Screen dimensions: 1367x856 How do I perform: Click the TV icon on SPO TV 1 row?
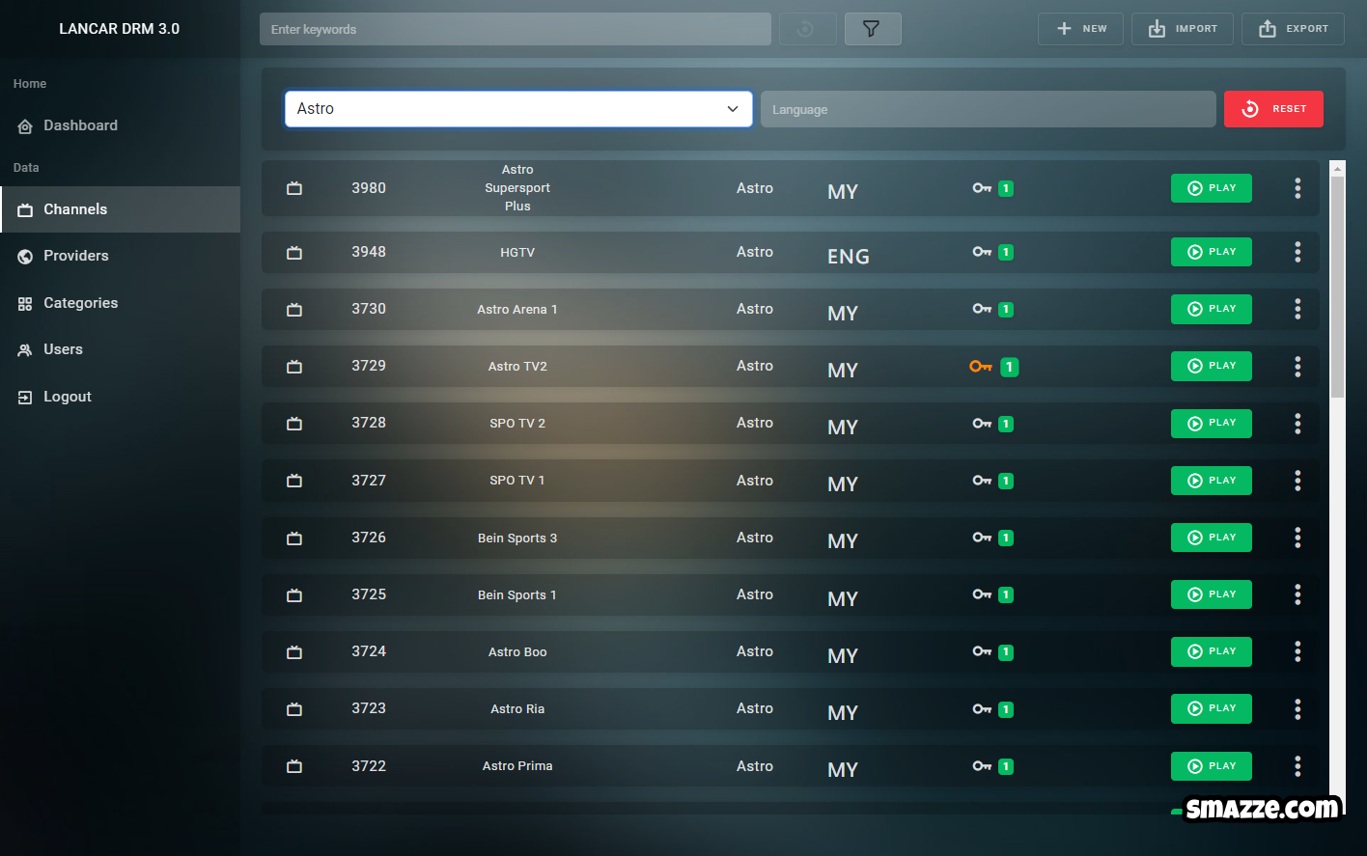click(x=294, y=481)
